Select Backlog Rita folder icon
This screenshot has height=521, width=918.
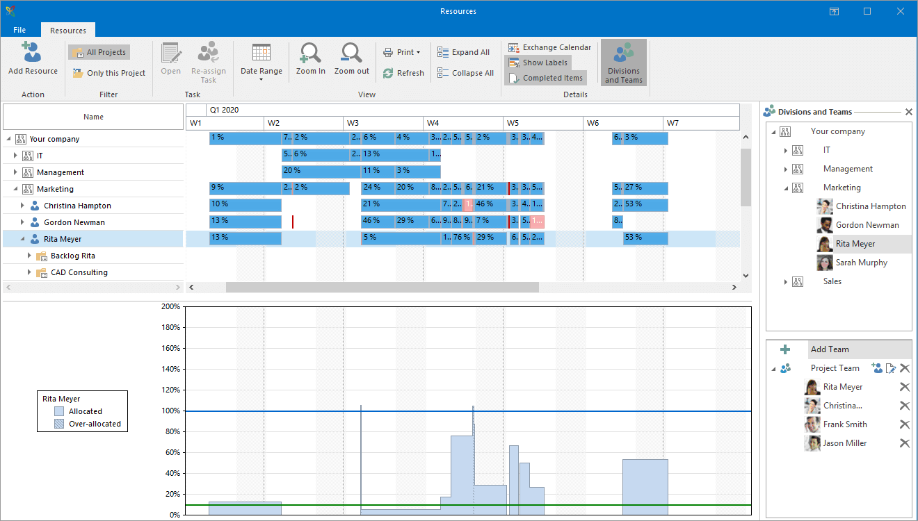[x=41, y=256]
